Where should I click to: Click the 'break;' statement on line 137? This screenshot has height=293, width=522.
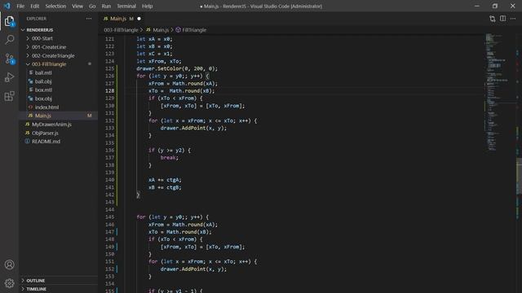point(170,157)
